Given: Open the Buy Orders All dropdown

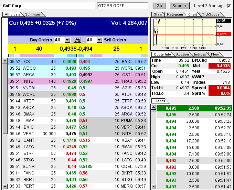Looking at the screenshot, I should (x=62, y=40).
